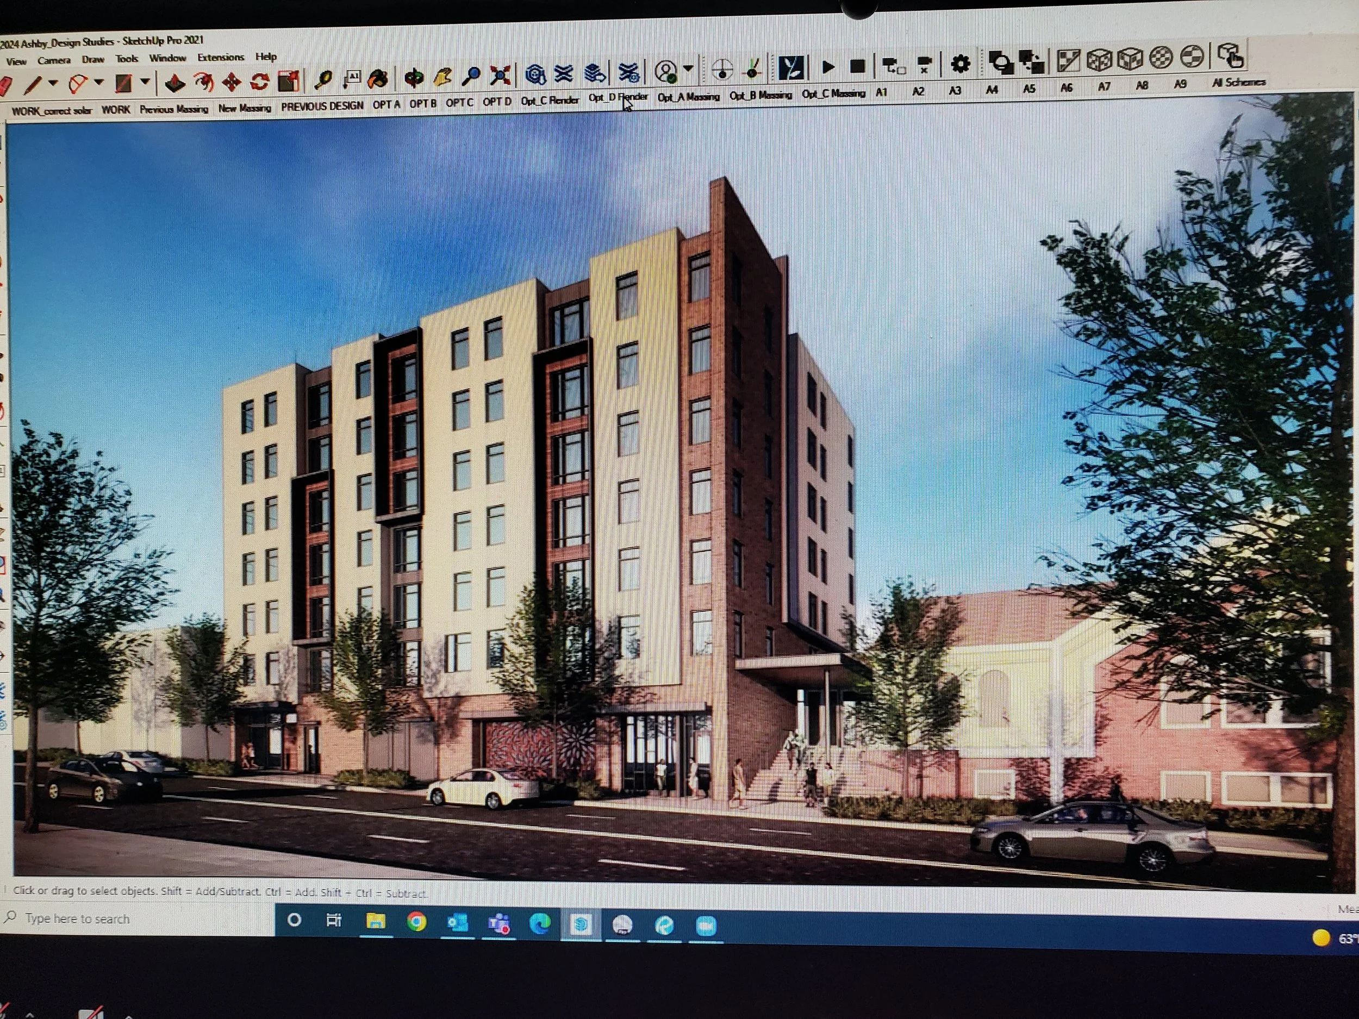Select the Paint Bucket tool

click(x=378, y=79)
